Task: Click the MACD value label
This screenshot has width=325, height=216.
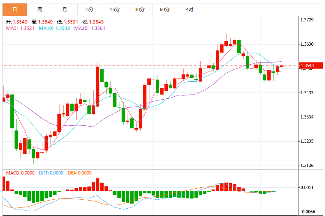Action: click(20, 173)
